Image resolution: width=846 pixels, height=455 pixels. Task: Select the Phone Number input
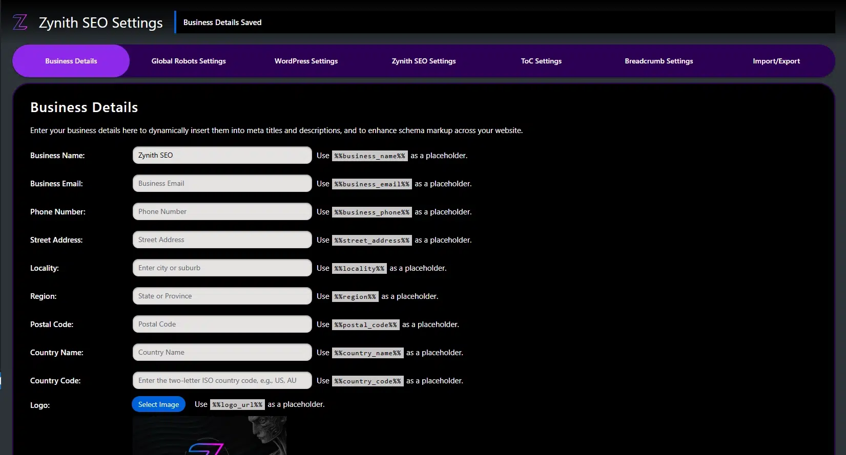222,211
